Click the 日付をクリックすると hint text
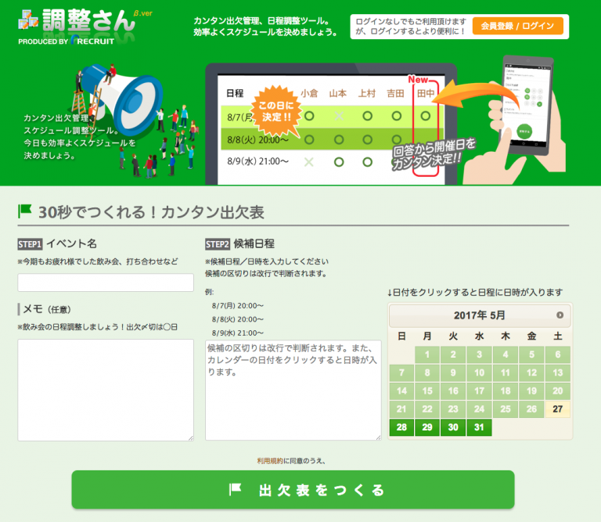 point(474,293)
